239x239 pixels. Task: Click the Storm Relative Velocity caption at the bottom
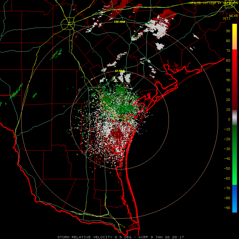pyautogui.click(x=121, y=237)
